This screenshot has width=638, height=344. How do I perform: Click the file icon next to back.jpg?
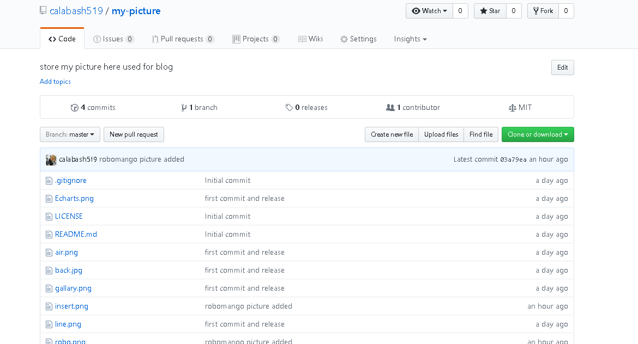(49, 270)
